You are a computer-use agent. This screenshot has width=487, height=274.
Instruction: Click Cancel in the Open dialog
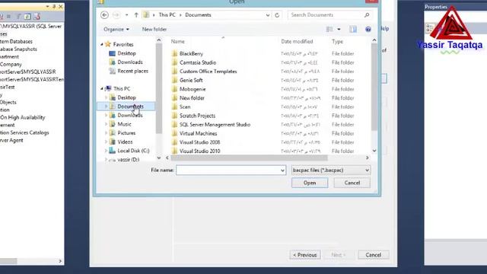(x=352, y=183)
